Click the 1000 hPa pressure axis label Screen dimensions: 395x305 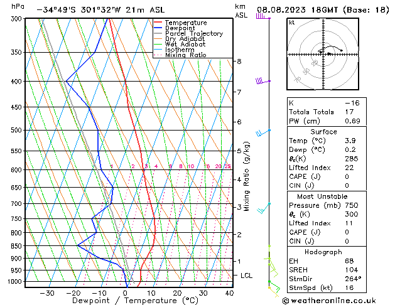(x=16, y=281)
